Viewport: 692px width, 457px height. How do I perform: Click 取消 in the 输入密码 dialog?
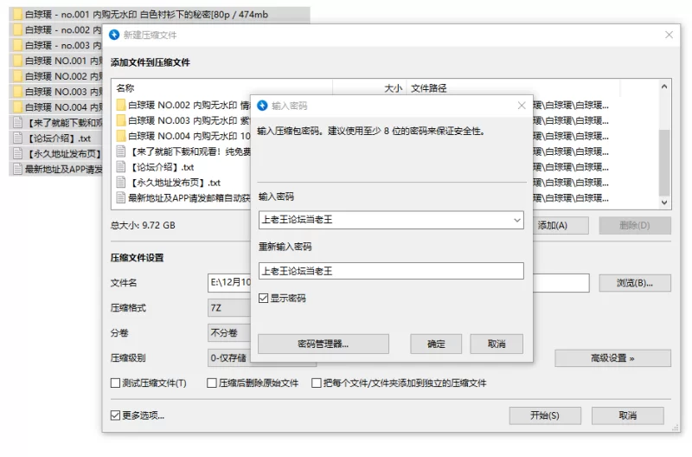click(x=497, y=344)
